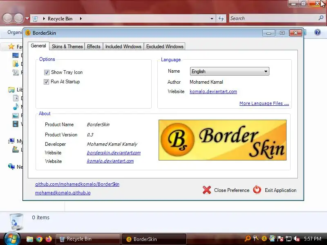Click the 0 items status text
This screenshot has width=327, height=245.
tap(40, 218)
